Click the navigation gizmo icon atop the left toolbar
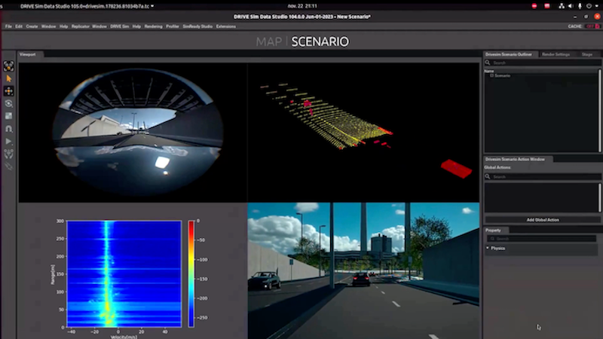 [8, 66]
